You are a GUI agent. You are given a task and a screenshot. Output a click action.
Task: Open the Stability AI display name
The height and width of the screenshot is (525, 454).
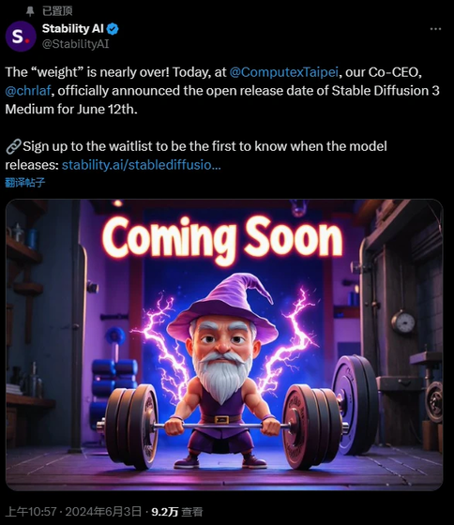[x=73, y=29]
